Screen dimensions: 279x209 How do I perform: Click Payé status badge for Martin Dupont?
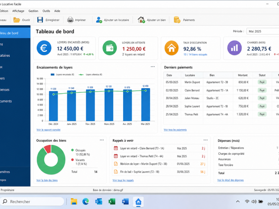(262, 82)
